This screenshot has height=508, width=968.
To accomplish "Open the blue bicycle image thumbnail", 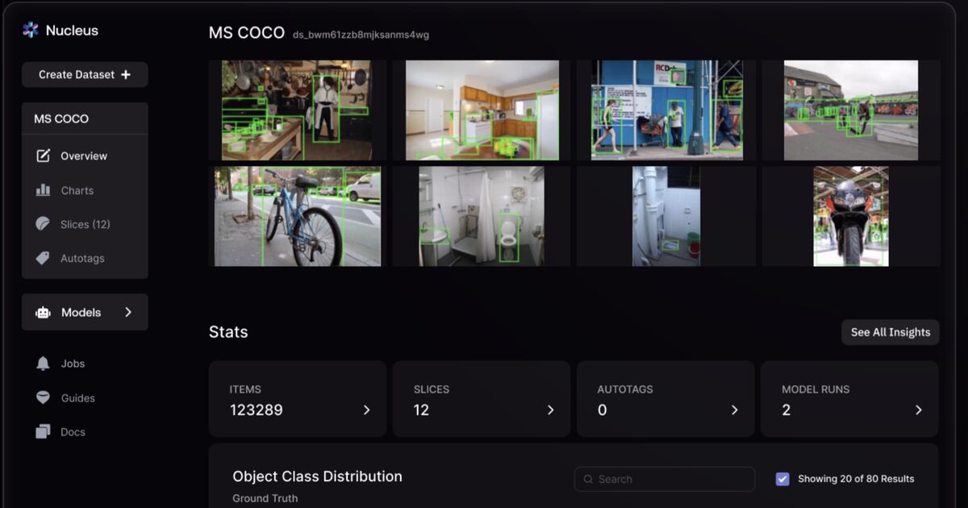I will tap(297, 216).
